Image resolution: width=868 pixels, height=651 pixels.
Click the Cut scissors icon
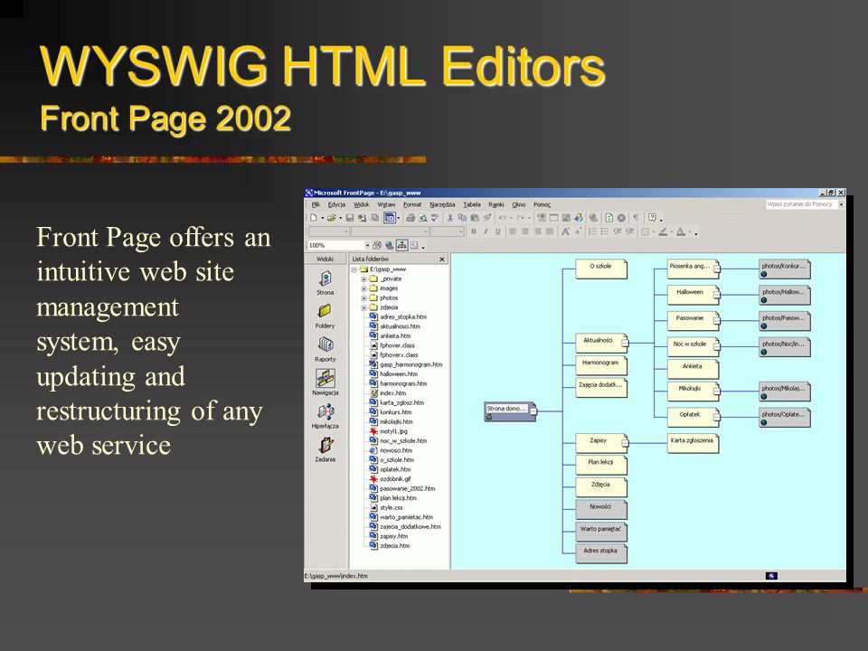450,218
